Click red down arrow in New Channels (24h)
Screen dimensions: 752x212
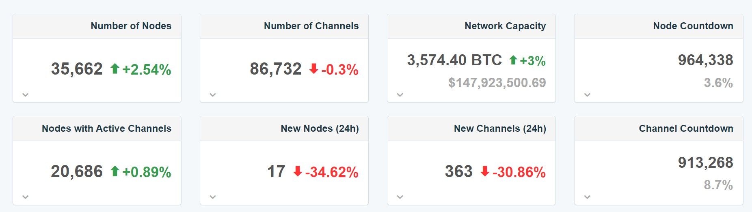click(485, 171)
